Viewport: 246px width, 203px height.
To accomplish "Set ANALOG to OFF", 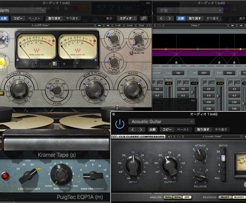I will (187, 197).
